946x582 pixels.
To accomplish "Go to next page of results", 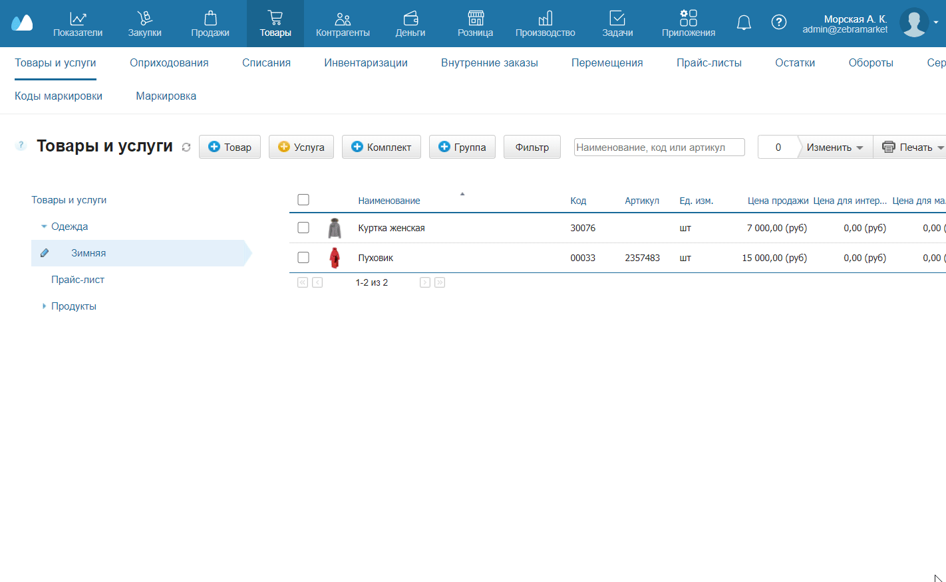I will tap(425, 282).
